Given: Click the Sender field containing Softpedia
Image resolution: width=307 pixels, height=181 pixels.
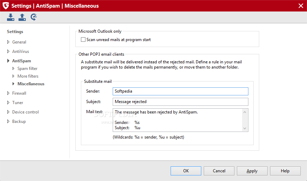Looking at the screenshot, I should pyautogui.click(x=180, y=92).
